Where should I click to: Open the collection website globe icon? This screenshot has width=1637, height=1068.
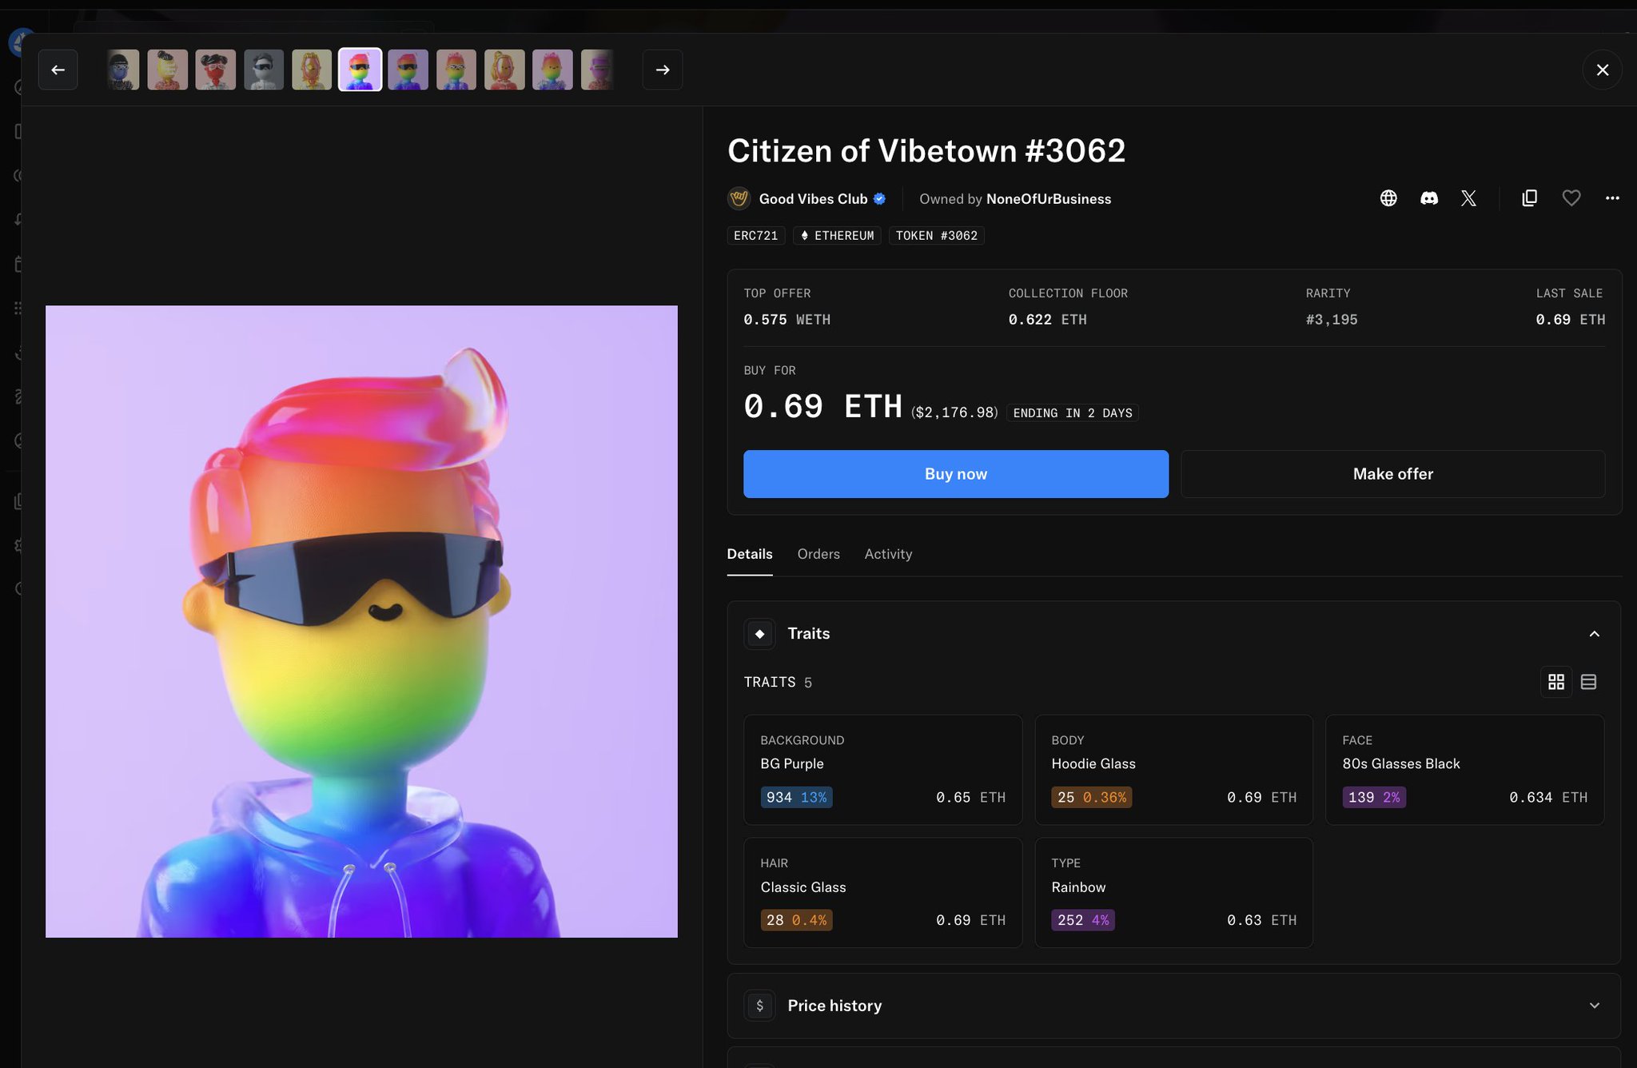tap(1388, 198)
